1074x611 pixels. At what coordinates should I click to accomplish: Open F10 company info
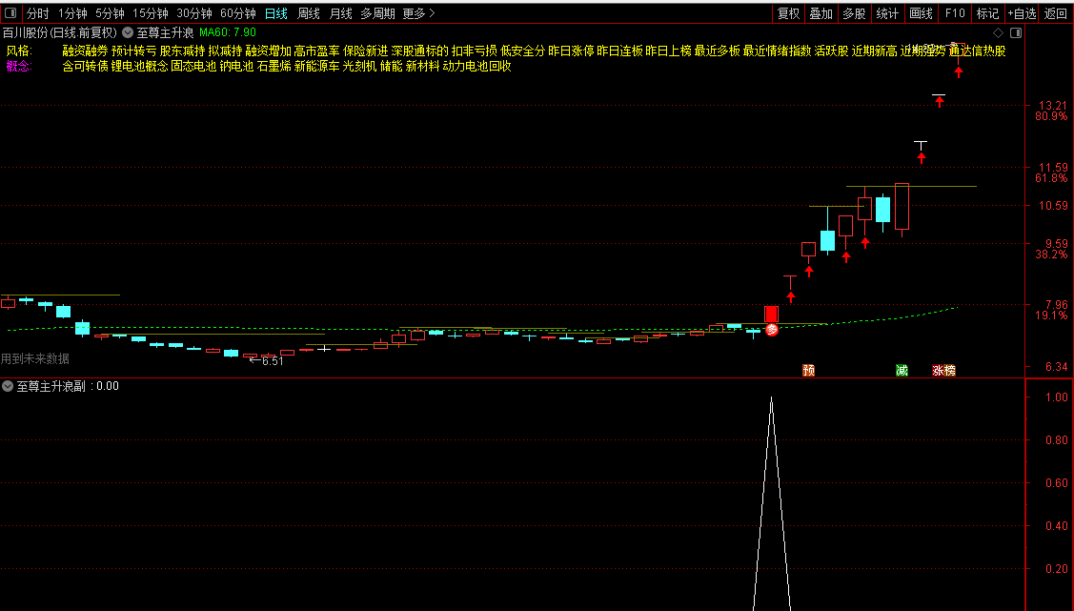coord(954,13)
